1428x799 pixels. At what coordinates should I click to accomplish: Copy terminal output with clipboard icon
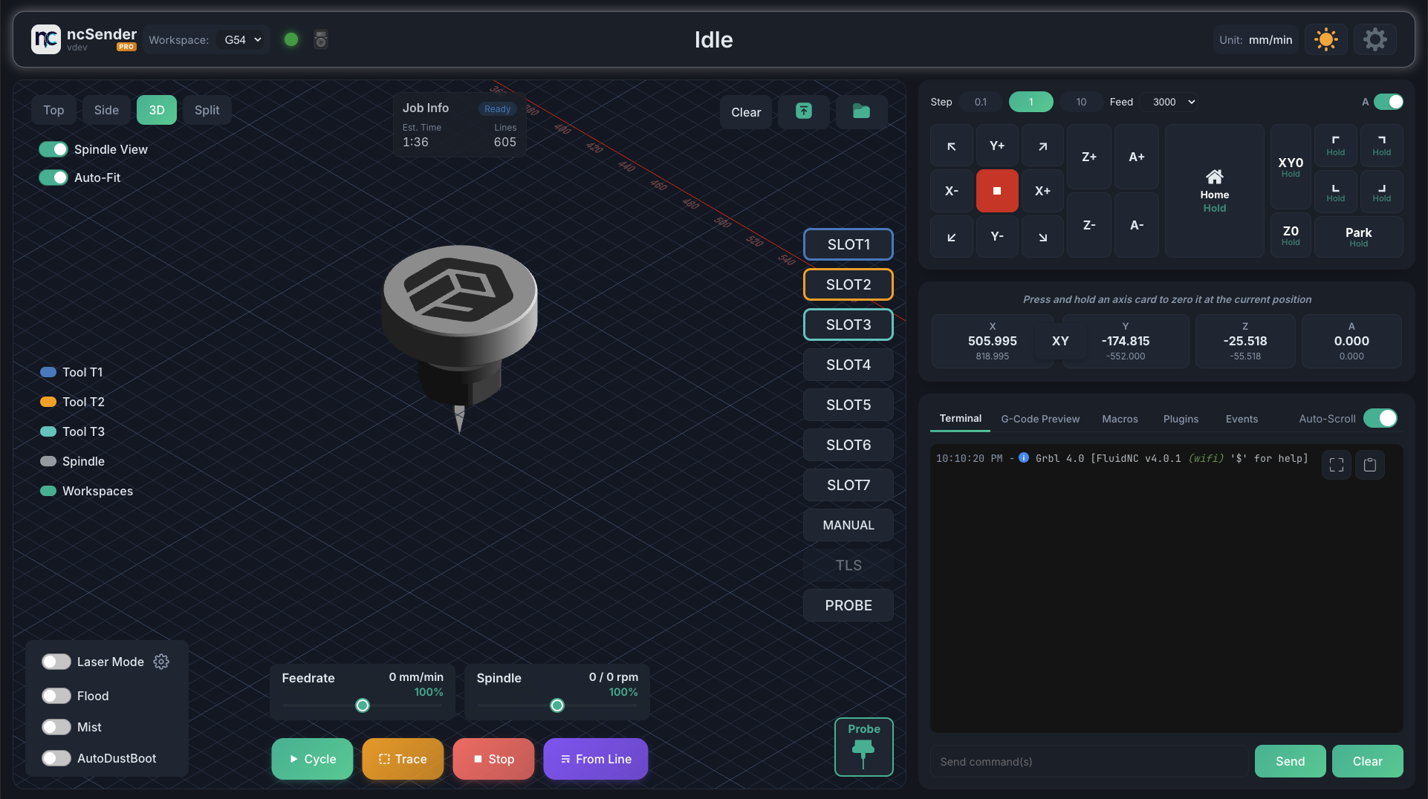point(1370,465)
